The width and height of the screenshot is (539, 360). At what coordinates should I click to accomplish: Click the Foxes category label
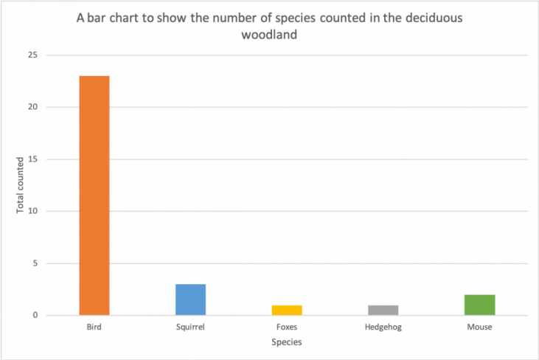(287, 327)
